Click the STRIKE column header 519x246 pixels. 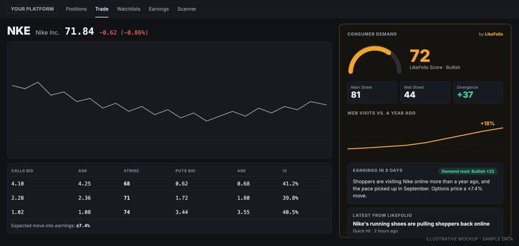pyautogui.click(x=131, y=171)
